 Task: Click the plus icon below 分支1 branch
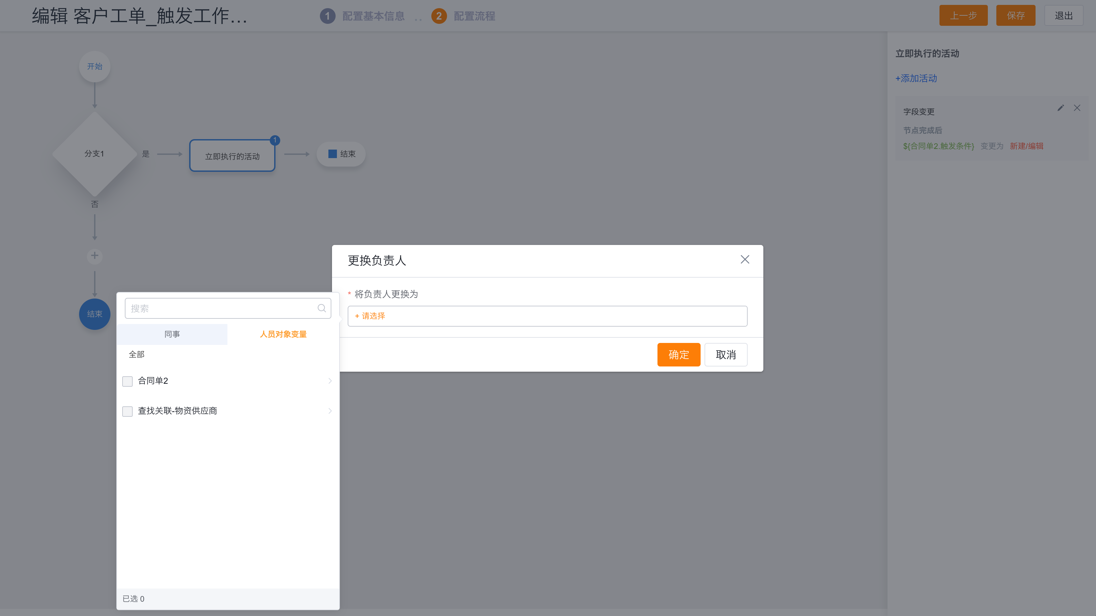click(94, 256)
